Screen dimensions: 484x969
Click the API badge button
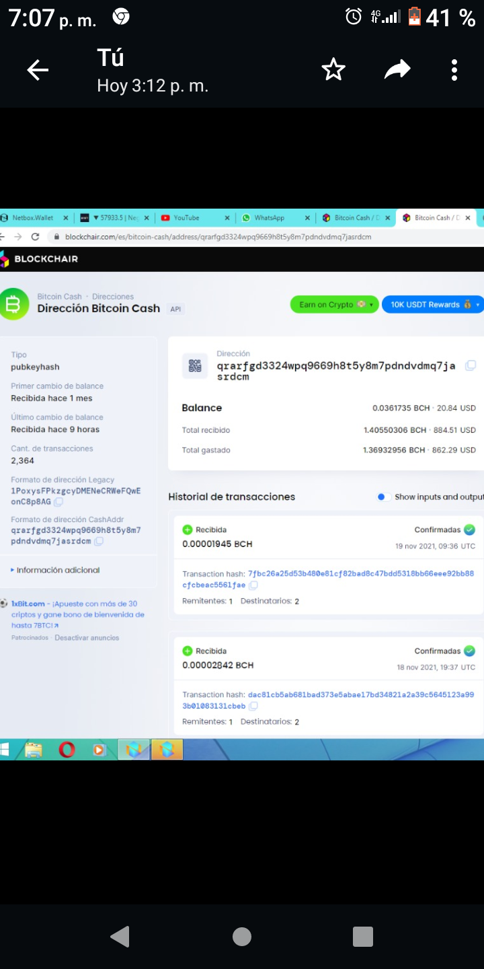[x=175, y=309]
